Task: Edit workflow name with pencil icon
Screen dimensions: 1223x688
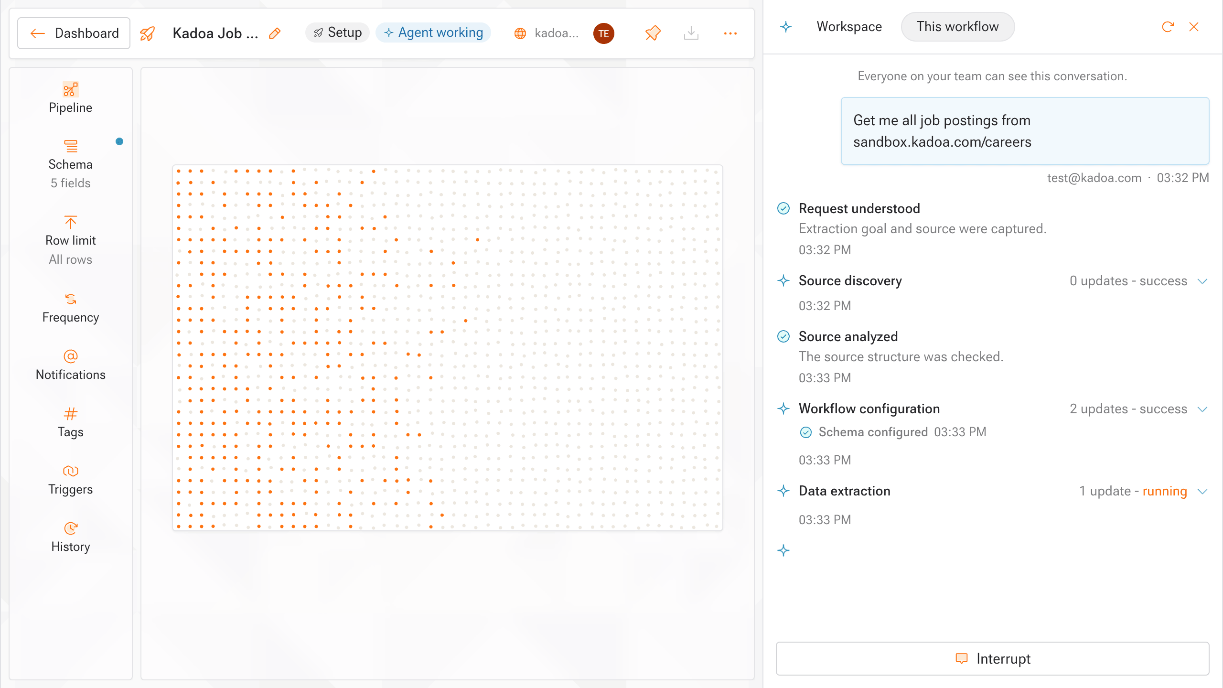Action: 275,33
